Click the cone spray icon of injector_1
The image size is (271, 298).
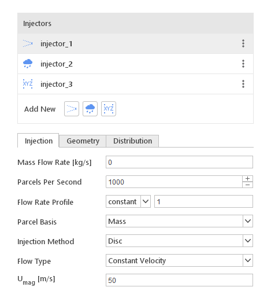28,43
